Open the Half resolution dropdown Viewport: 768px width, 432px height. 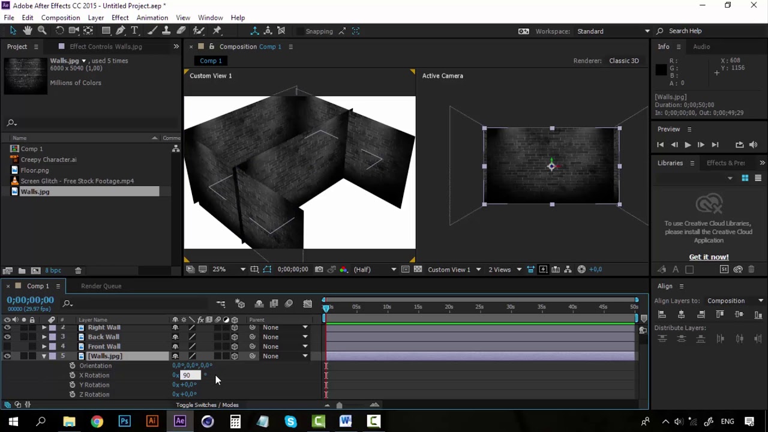click(x=375, y=269)
